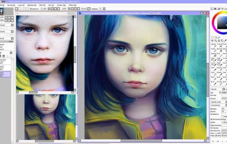The height and width of the screenshot is (144, 227).
Task: Choose the Spread brush tool
Action: click(x=220, y=74)
